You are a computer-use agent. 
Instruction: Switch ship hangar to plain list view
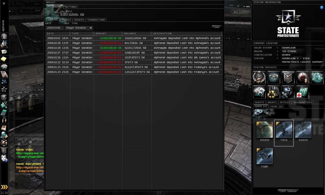(x=273, y=113)
